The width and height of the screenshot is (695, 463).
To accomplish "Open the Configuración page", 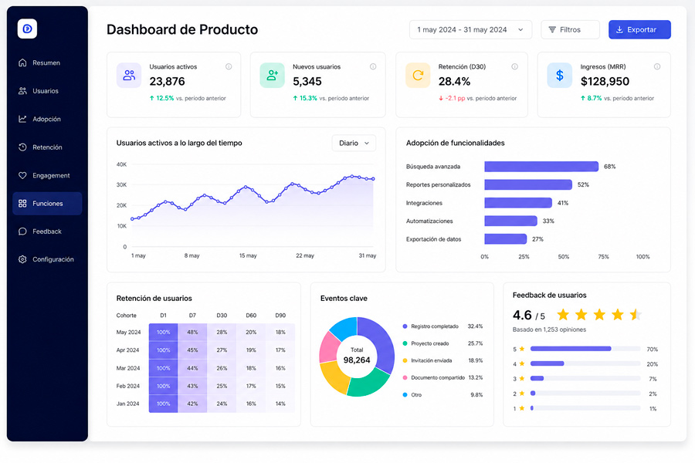I will click(47, 259).
